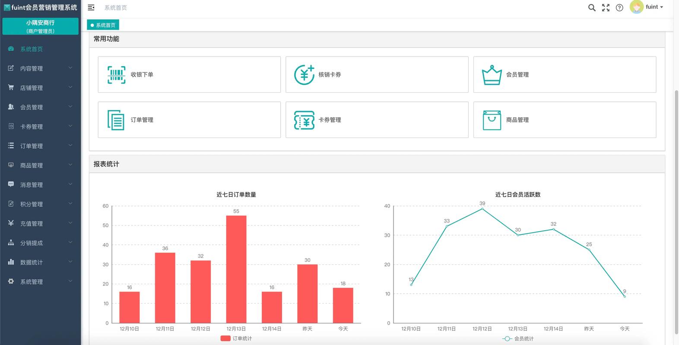Expand the 内容管理 menu chevron
679x345 pixels.
(x=70, y=68)
